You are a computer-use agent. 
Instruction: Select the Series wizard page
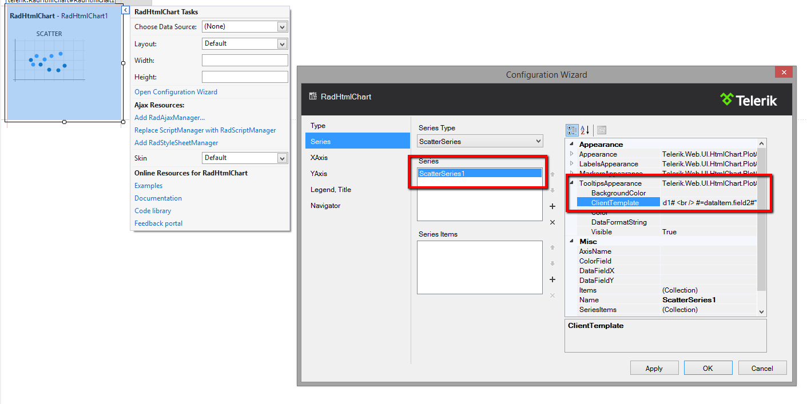pyautogui.click(x=357, y=141)
